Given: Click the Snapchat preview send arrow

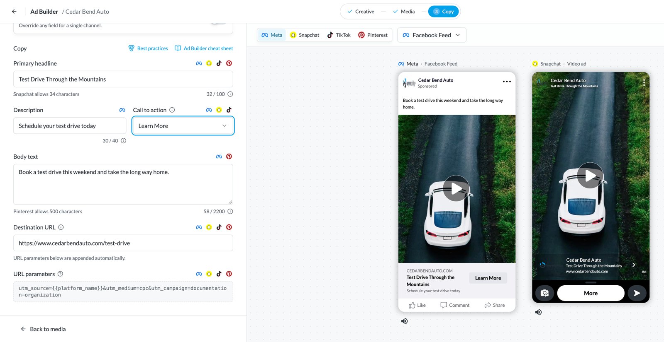Looking at the screenshot, I should pos(637,293).
